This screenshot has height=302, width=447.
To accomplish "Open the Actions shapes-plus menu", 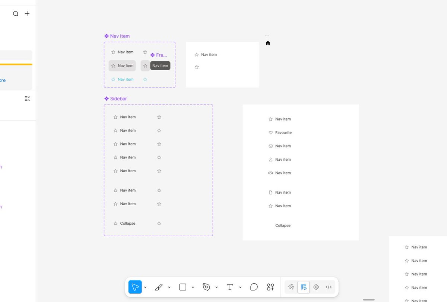I will (x=270, y=287).
